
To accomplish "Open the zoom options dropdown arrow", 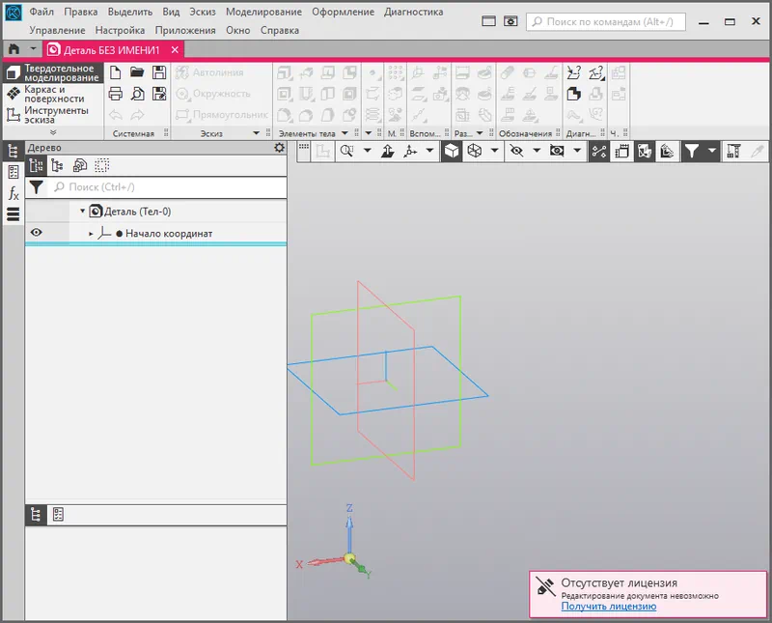I will click(x=368, y=151).
